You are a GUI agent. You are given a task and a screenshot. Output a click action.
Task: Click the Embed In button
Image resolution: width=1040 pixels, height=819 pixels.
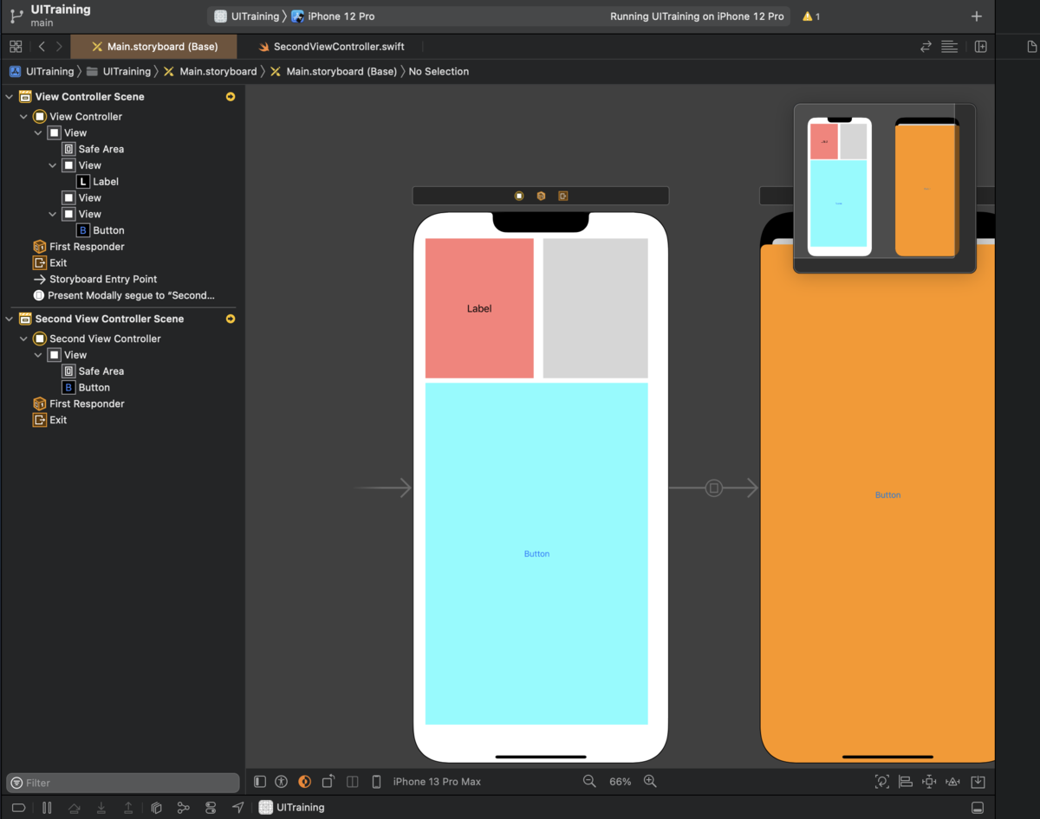click(x=978, y=782)
